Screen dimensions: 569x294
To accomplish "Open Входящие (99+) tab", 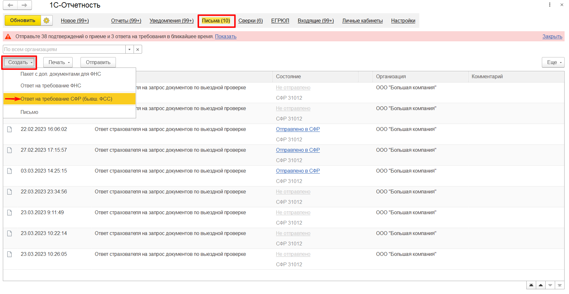I will click(316, 21).
